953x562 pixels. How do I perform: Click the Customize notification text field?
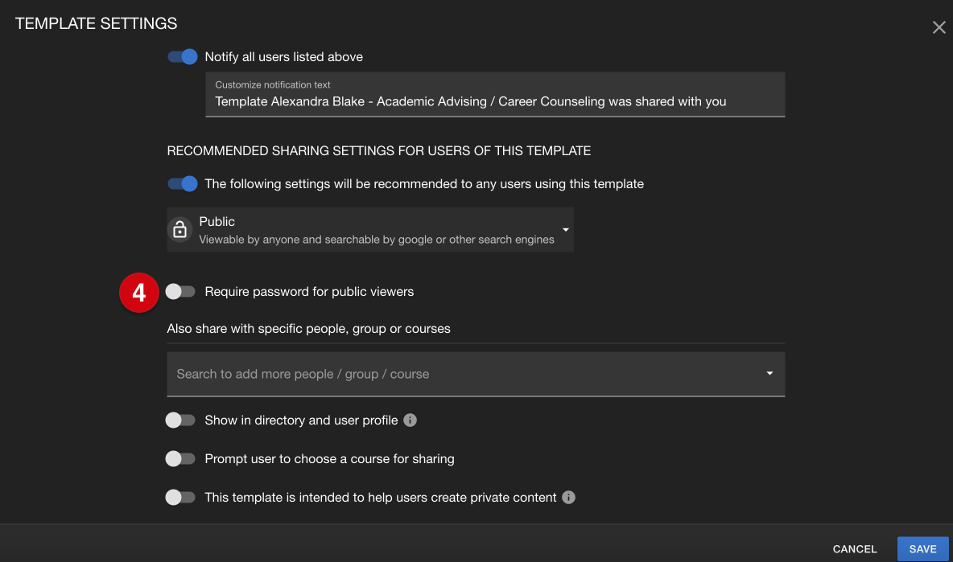[x=495, y=95]
